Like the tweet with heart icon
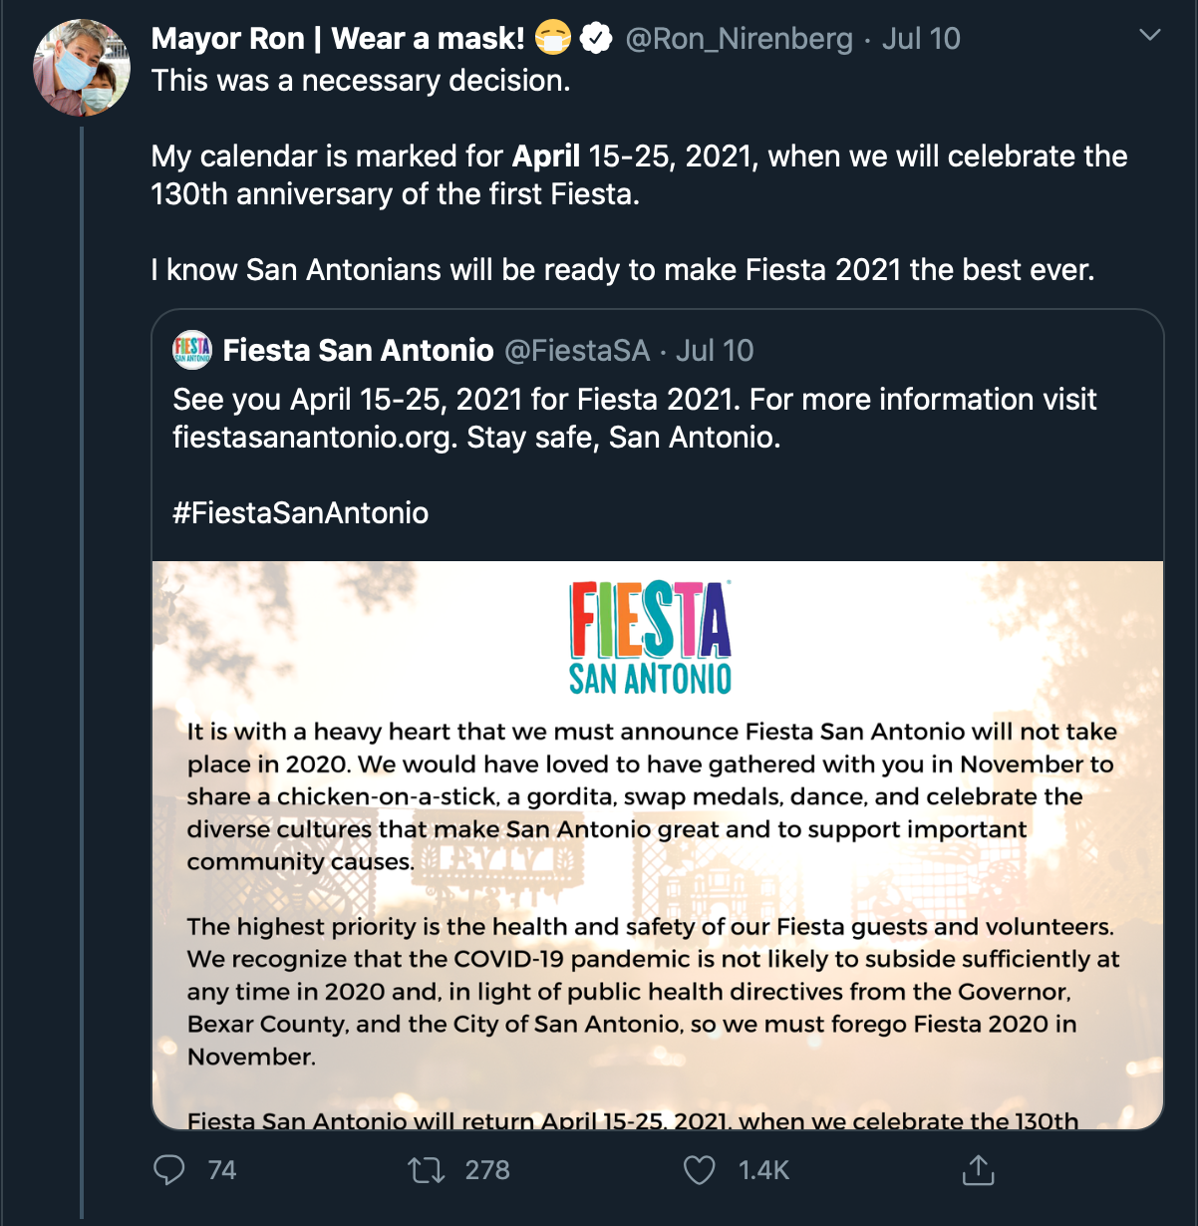Viewport: 1198px width, 1226px height. (x=699, y=1169)
